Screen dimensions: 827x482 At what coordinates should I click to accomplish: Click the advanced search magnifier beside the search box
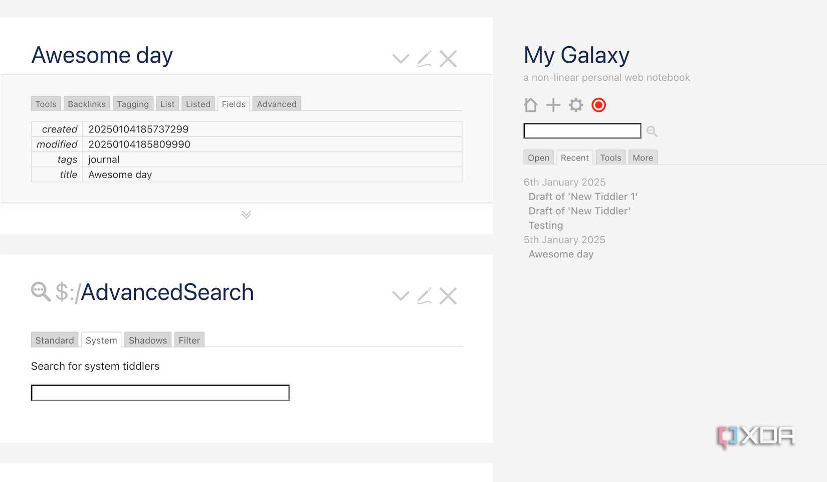tap(652, 131)
